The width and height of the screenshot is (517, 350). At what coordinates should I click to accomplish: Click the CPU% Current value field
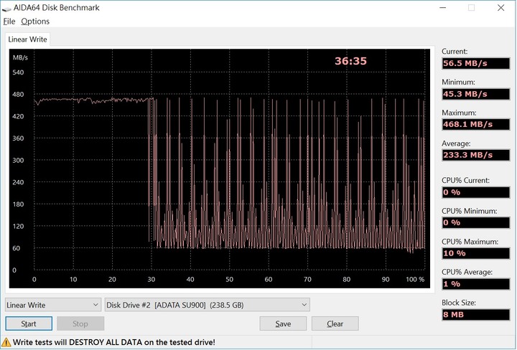[476, 192]
